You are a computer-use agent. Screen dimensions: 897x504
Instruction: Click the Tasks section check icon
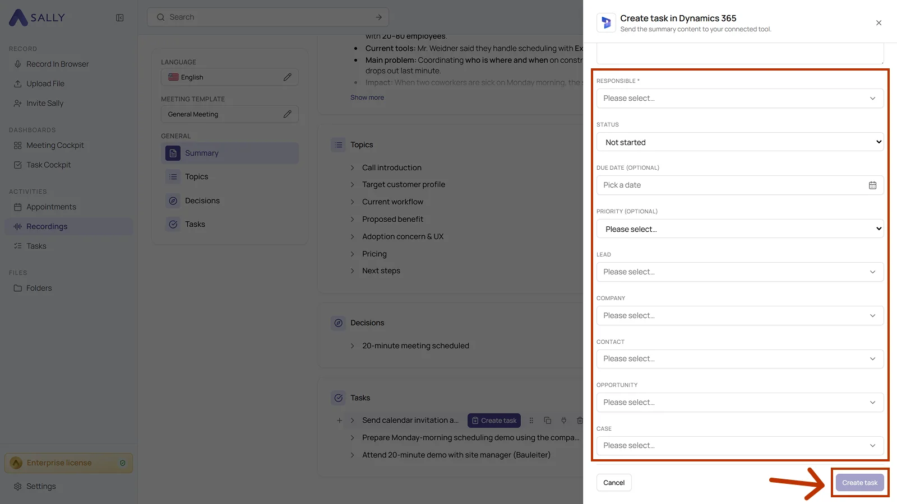(338, 398)
